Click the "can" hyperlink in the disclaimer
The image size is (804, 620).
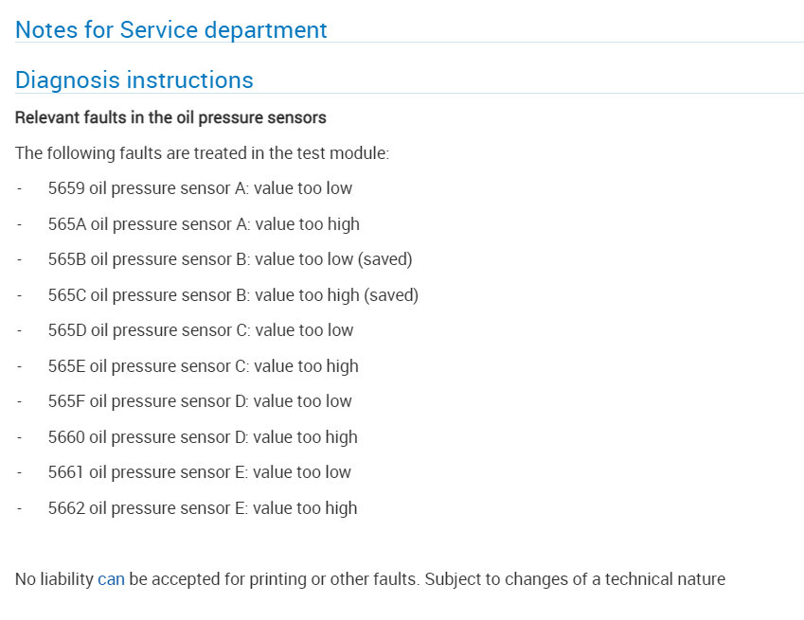tap(111, 579)
